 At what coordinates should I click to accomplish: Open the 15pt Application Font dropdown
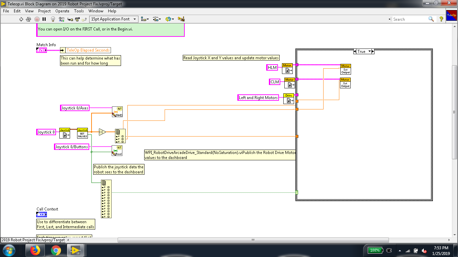coord(114,19)
